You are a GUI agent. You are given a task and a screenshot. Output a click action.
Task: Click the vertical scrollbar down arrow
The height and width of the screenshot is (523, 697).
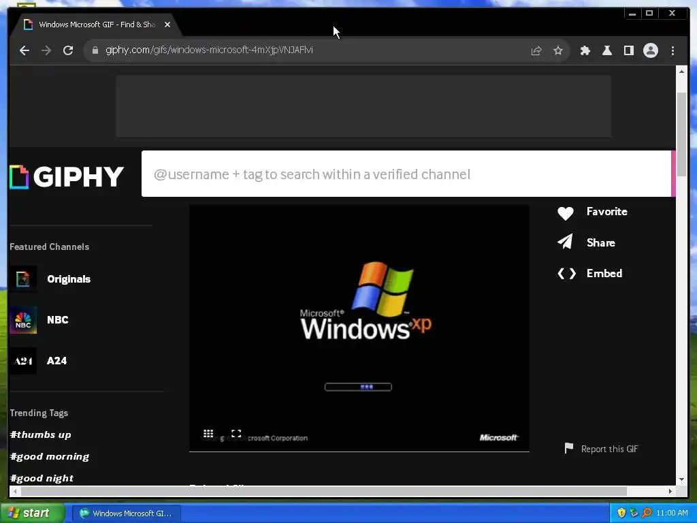681,479
